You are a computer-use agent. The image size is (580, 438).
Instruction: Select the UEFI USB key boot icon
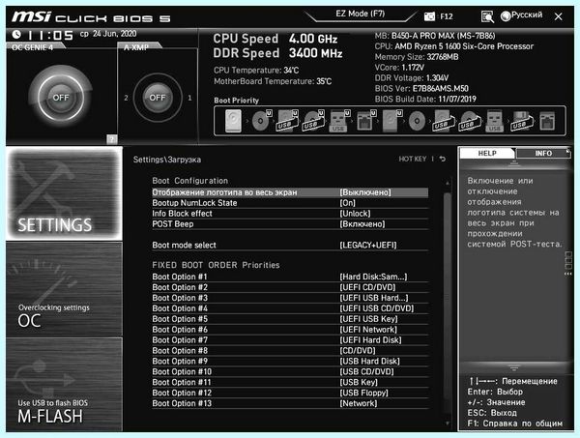339,121
